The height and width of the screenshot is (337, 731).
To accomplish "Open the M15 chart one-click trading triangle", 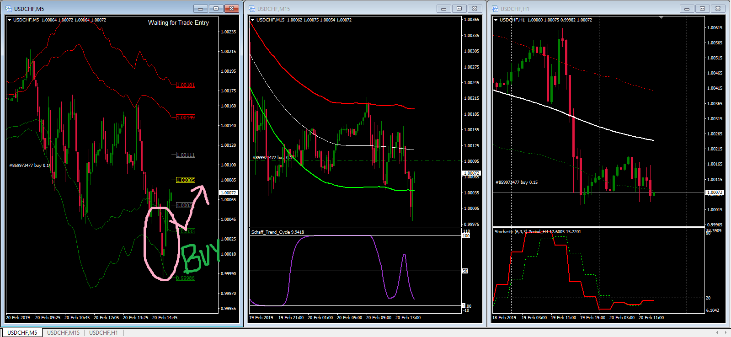I will coord(252,20).
